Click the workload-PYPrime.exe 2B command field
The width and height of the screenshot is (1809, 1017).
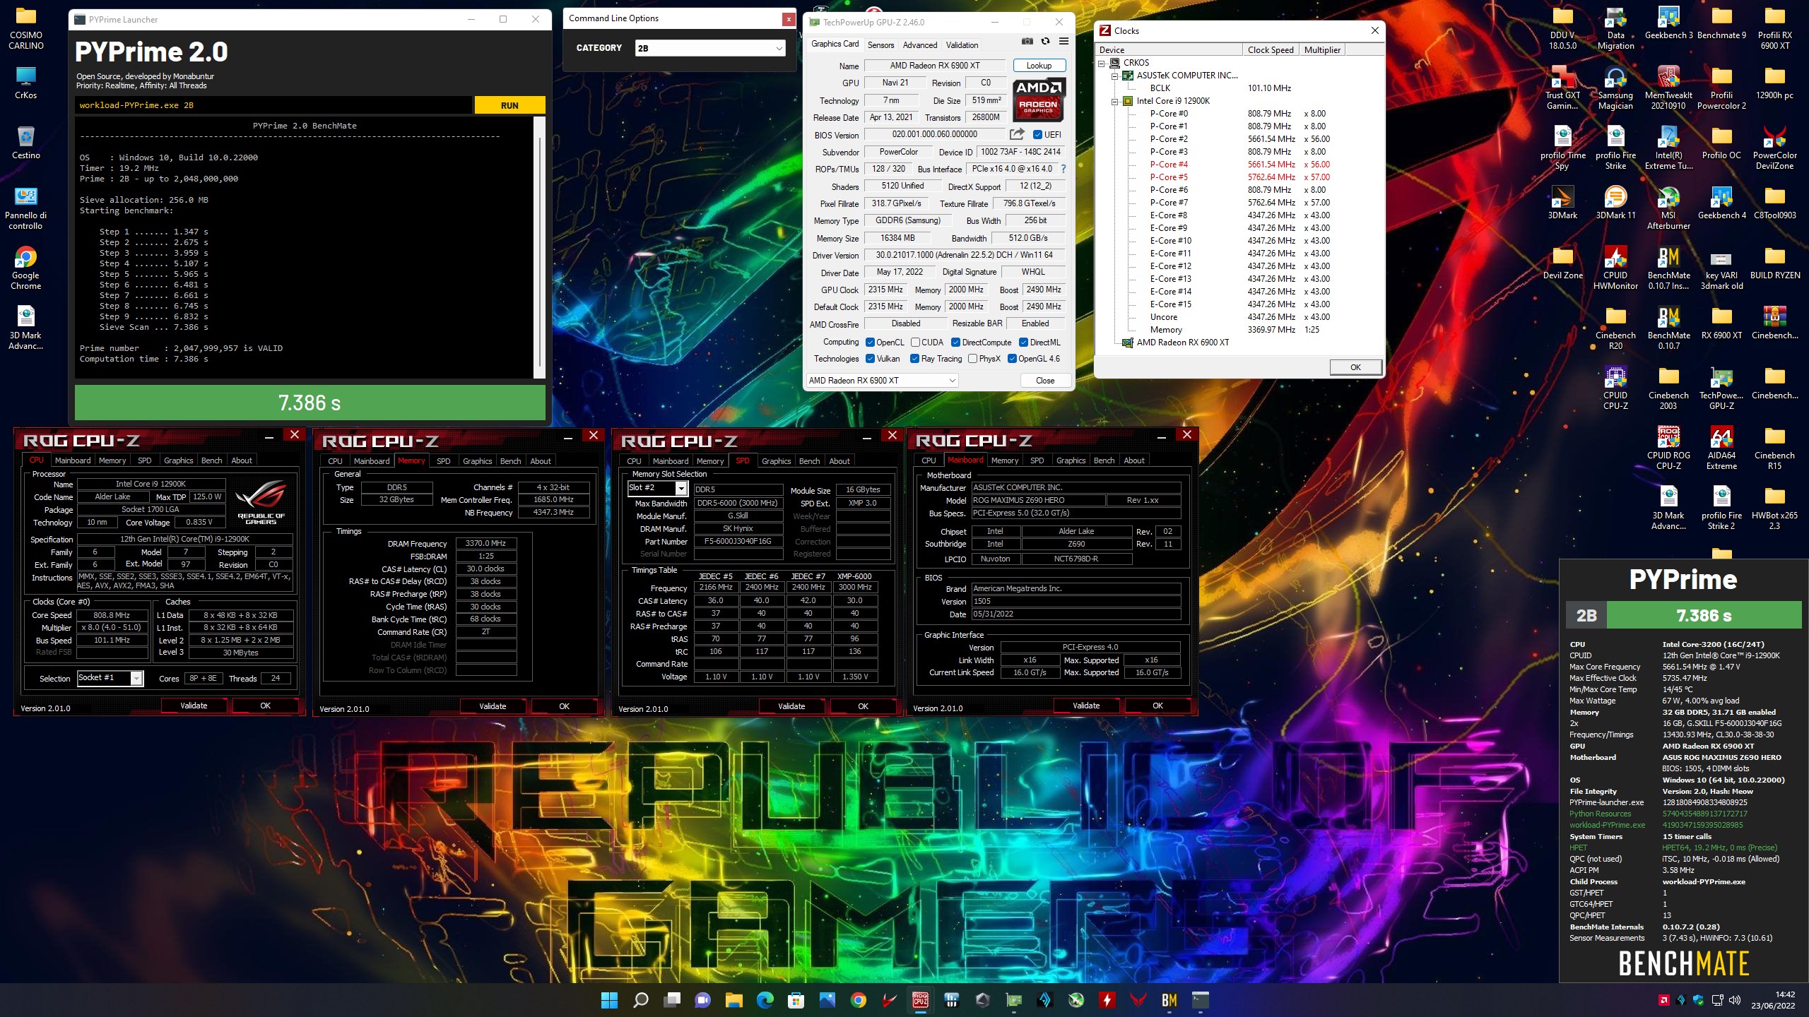pos(273,105)
